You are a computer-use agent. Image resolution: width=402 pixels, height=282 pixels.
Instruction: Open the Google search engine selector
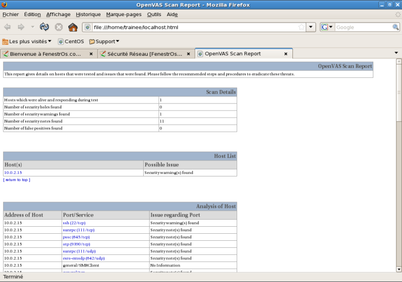tap(327, 27)
